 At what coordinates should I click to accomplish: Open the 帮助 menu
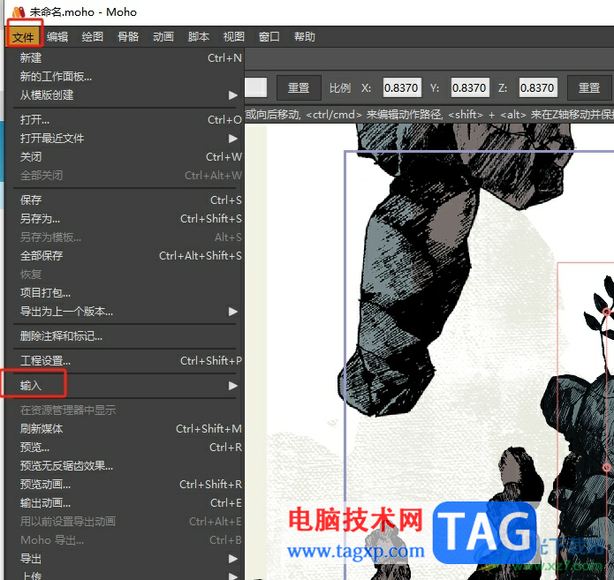[x=305, y=37]
